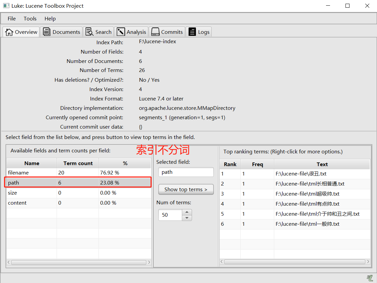Click the Index Path value F:\lucene-index

pyautogui.click(x=158, y=42)
